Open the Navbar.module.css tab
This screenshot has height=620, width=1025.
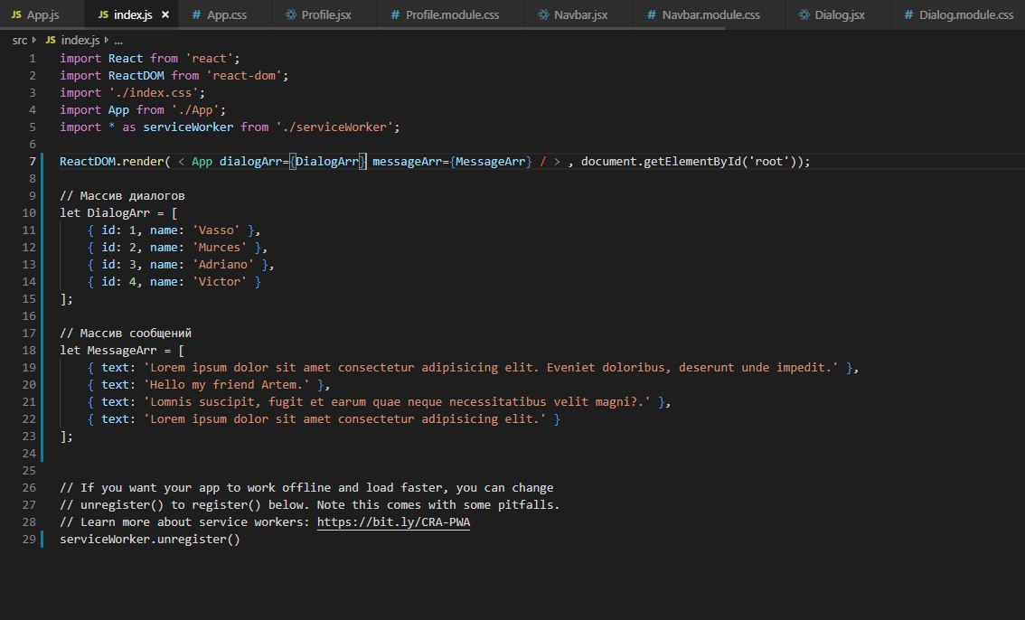710,15
